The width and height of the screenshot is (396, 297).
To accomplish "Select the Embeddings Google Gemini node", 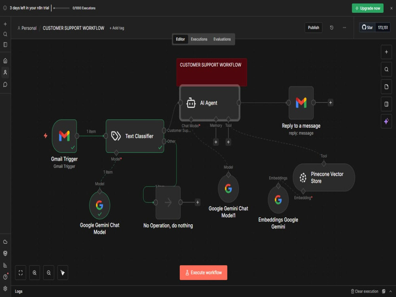I will coord(278,200).
